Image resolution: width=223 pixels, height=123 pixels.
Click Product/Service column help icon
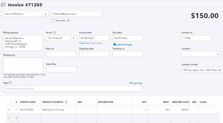(x=66, y=102)
